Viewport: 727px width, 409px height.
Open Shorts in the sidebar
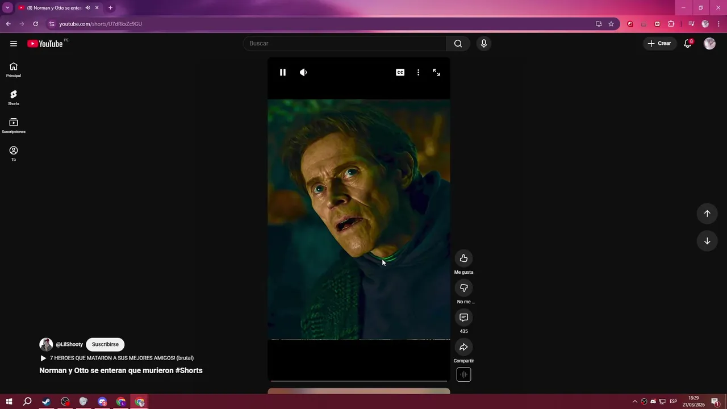click(14, 98)
